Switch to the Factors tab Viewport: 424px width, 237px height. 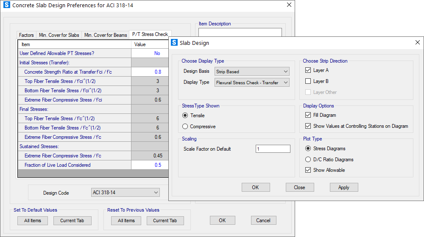coord(26,35)
